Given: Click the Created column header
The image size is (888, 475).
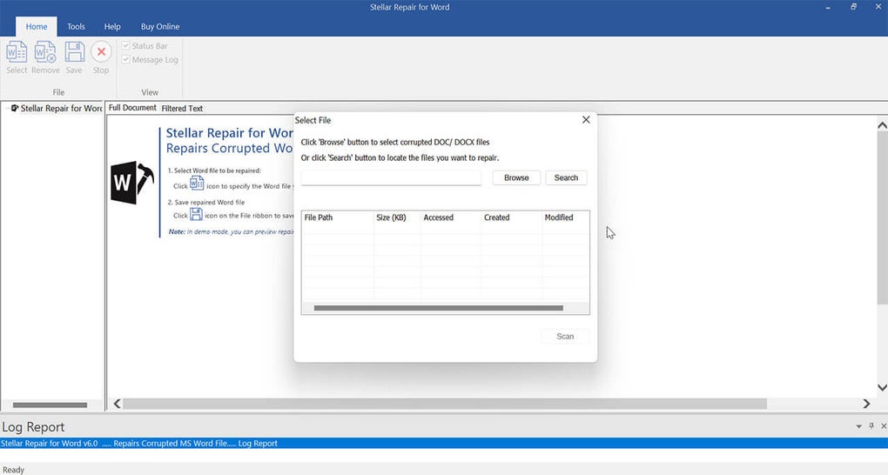Looking at the screenshot, I should (511, 217).
